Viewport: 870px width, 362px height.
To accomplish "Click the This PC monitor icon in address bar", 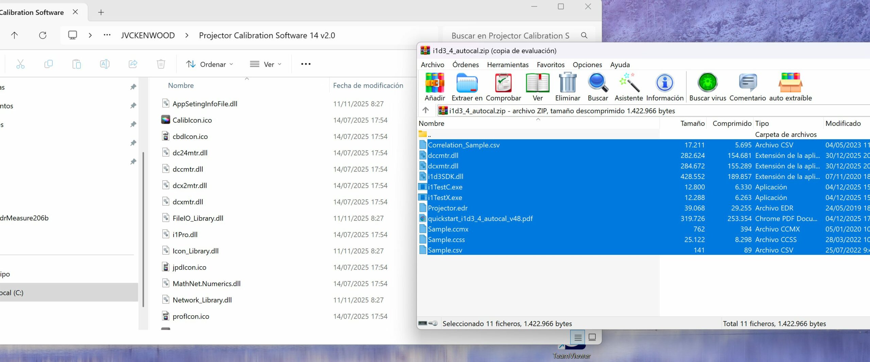I will (x=72, y=35).
